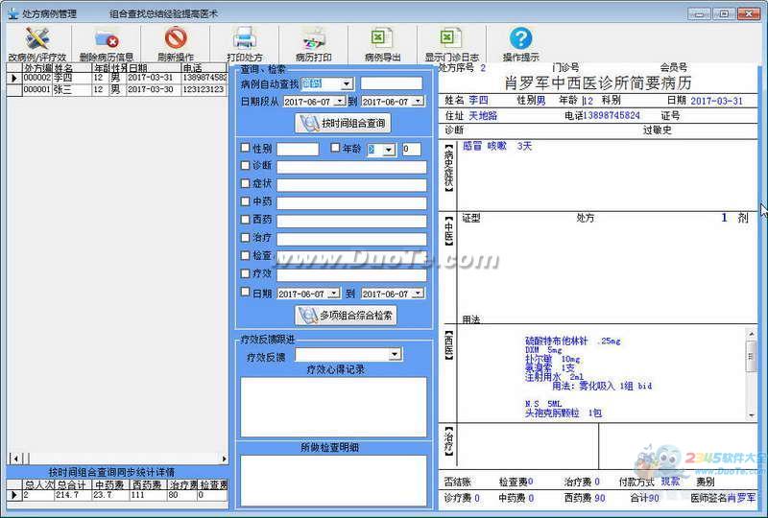Click the 疗效心得记录 text area
This screenshot has width=768, height=518.
pyautogui.click(x=333, y=407)
